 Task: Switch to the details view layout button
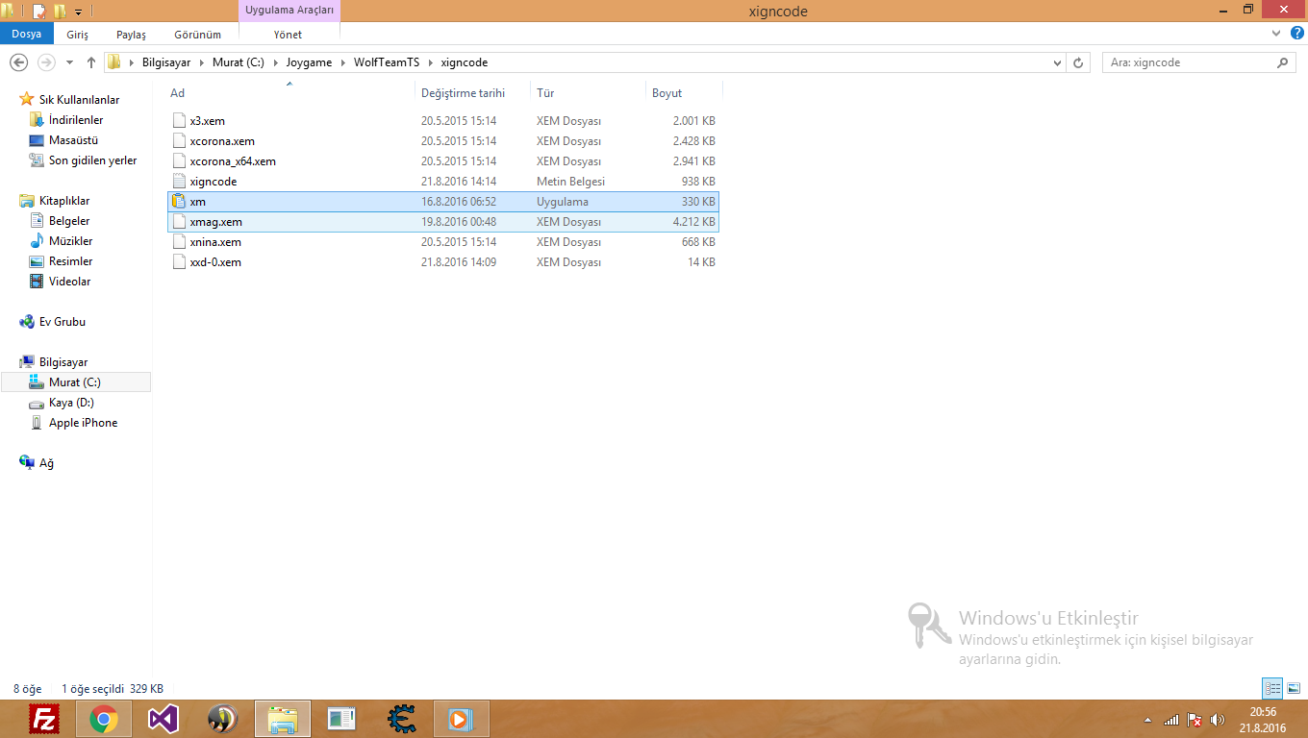(1273, 688)
